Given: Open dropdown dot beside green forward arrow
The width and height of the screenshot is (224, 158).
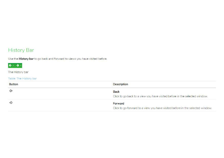Looking at the screenshot, I should (x=21, y=65).
